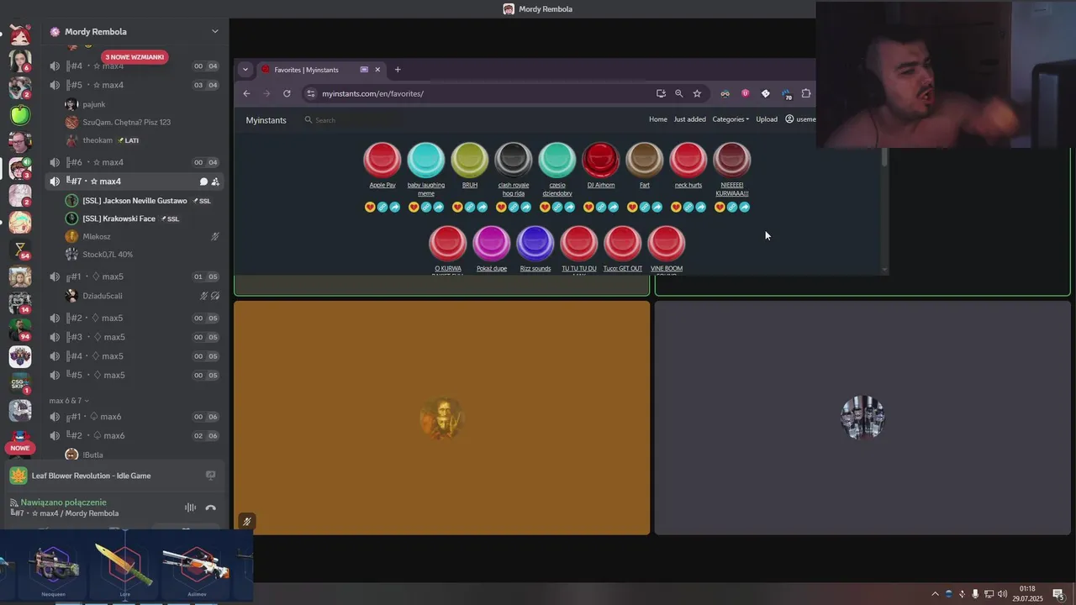Toggle favorite heart under neck hurts

pyautogui.click(x=676, y=207)
